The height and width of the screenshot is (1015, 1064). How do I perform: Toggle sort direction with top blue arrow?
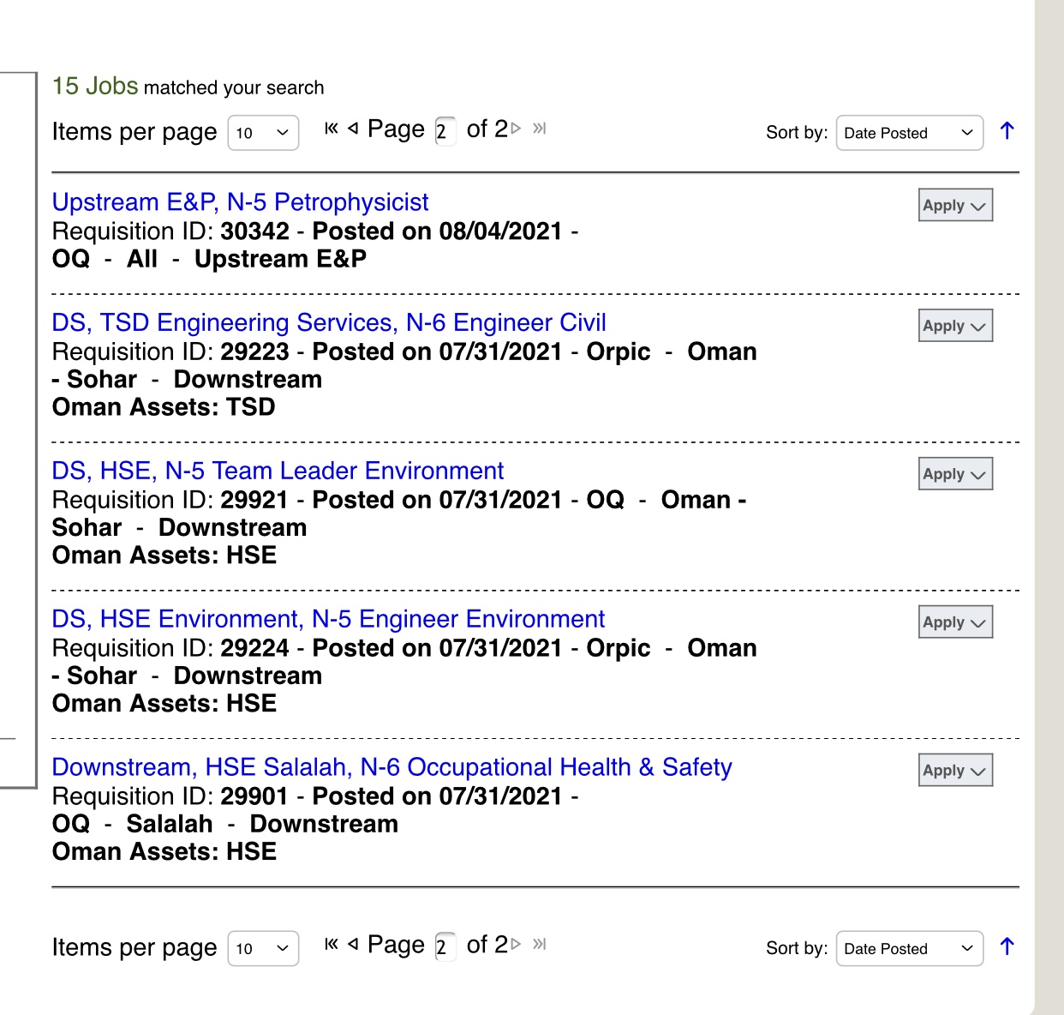coord(1007,131)
